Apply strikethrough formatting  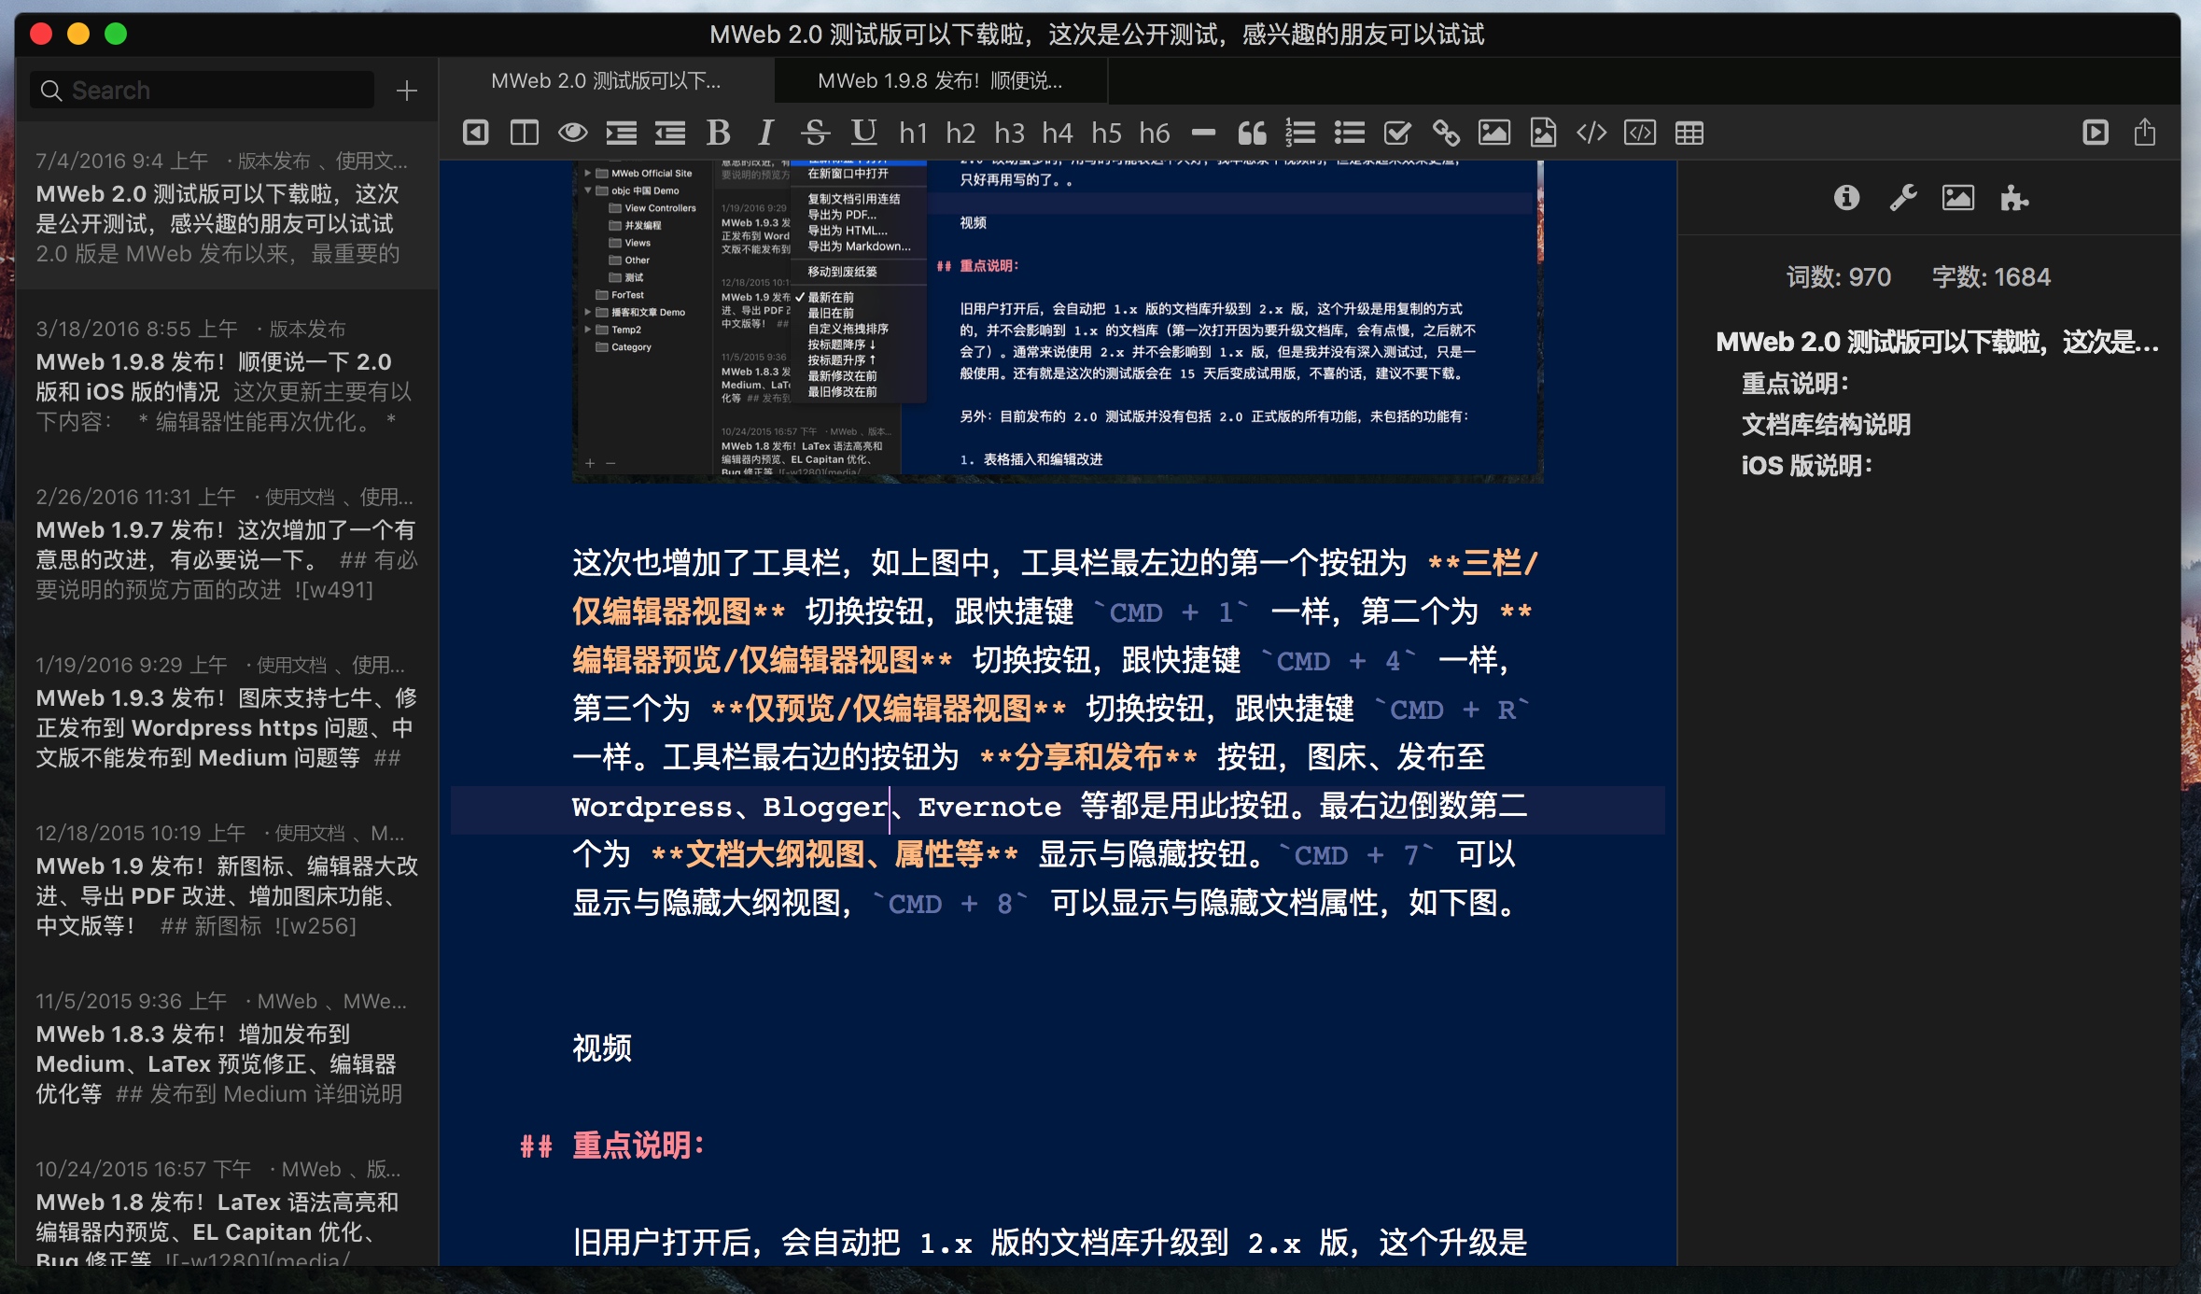point(815,134)
